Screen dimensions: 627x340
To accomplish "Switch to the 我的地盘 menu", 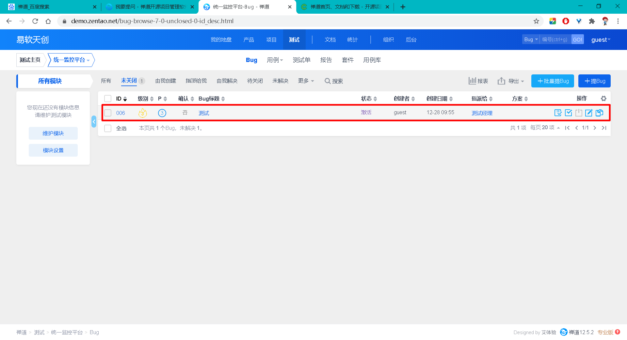I will [221, 40].
